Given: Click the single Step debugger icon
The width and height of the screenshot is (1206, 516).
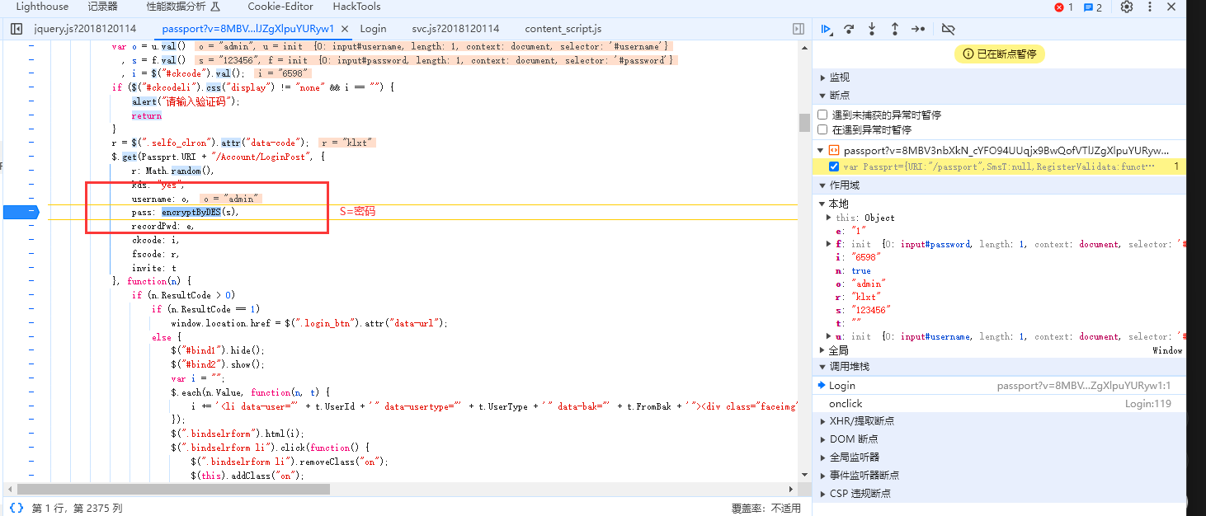Looking at the screenshot, I should tap(918, 29).
